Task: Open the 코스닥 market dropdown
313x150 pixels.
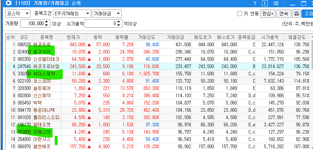Action: (x=18, y=13)
